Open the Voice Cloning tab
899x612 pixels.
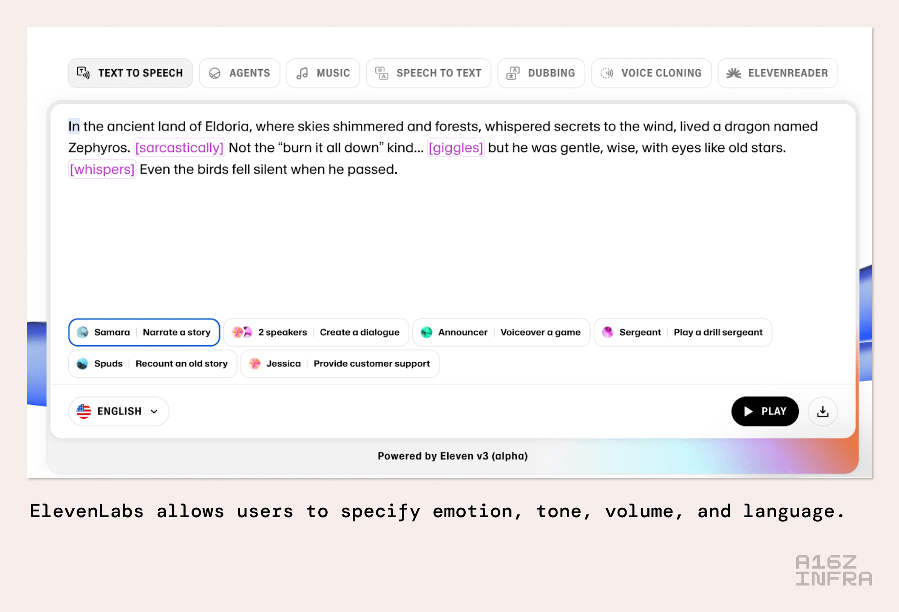pyautogui.click(x=651, y=73)
